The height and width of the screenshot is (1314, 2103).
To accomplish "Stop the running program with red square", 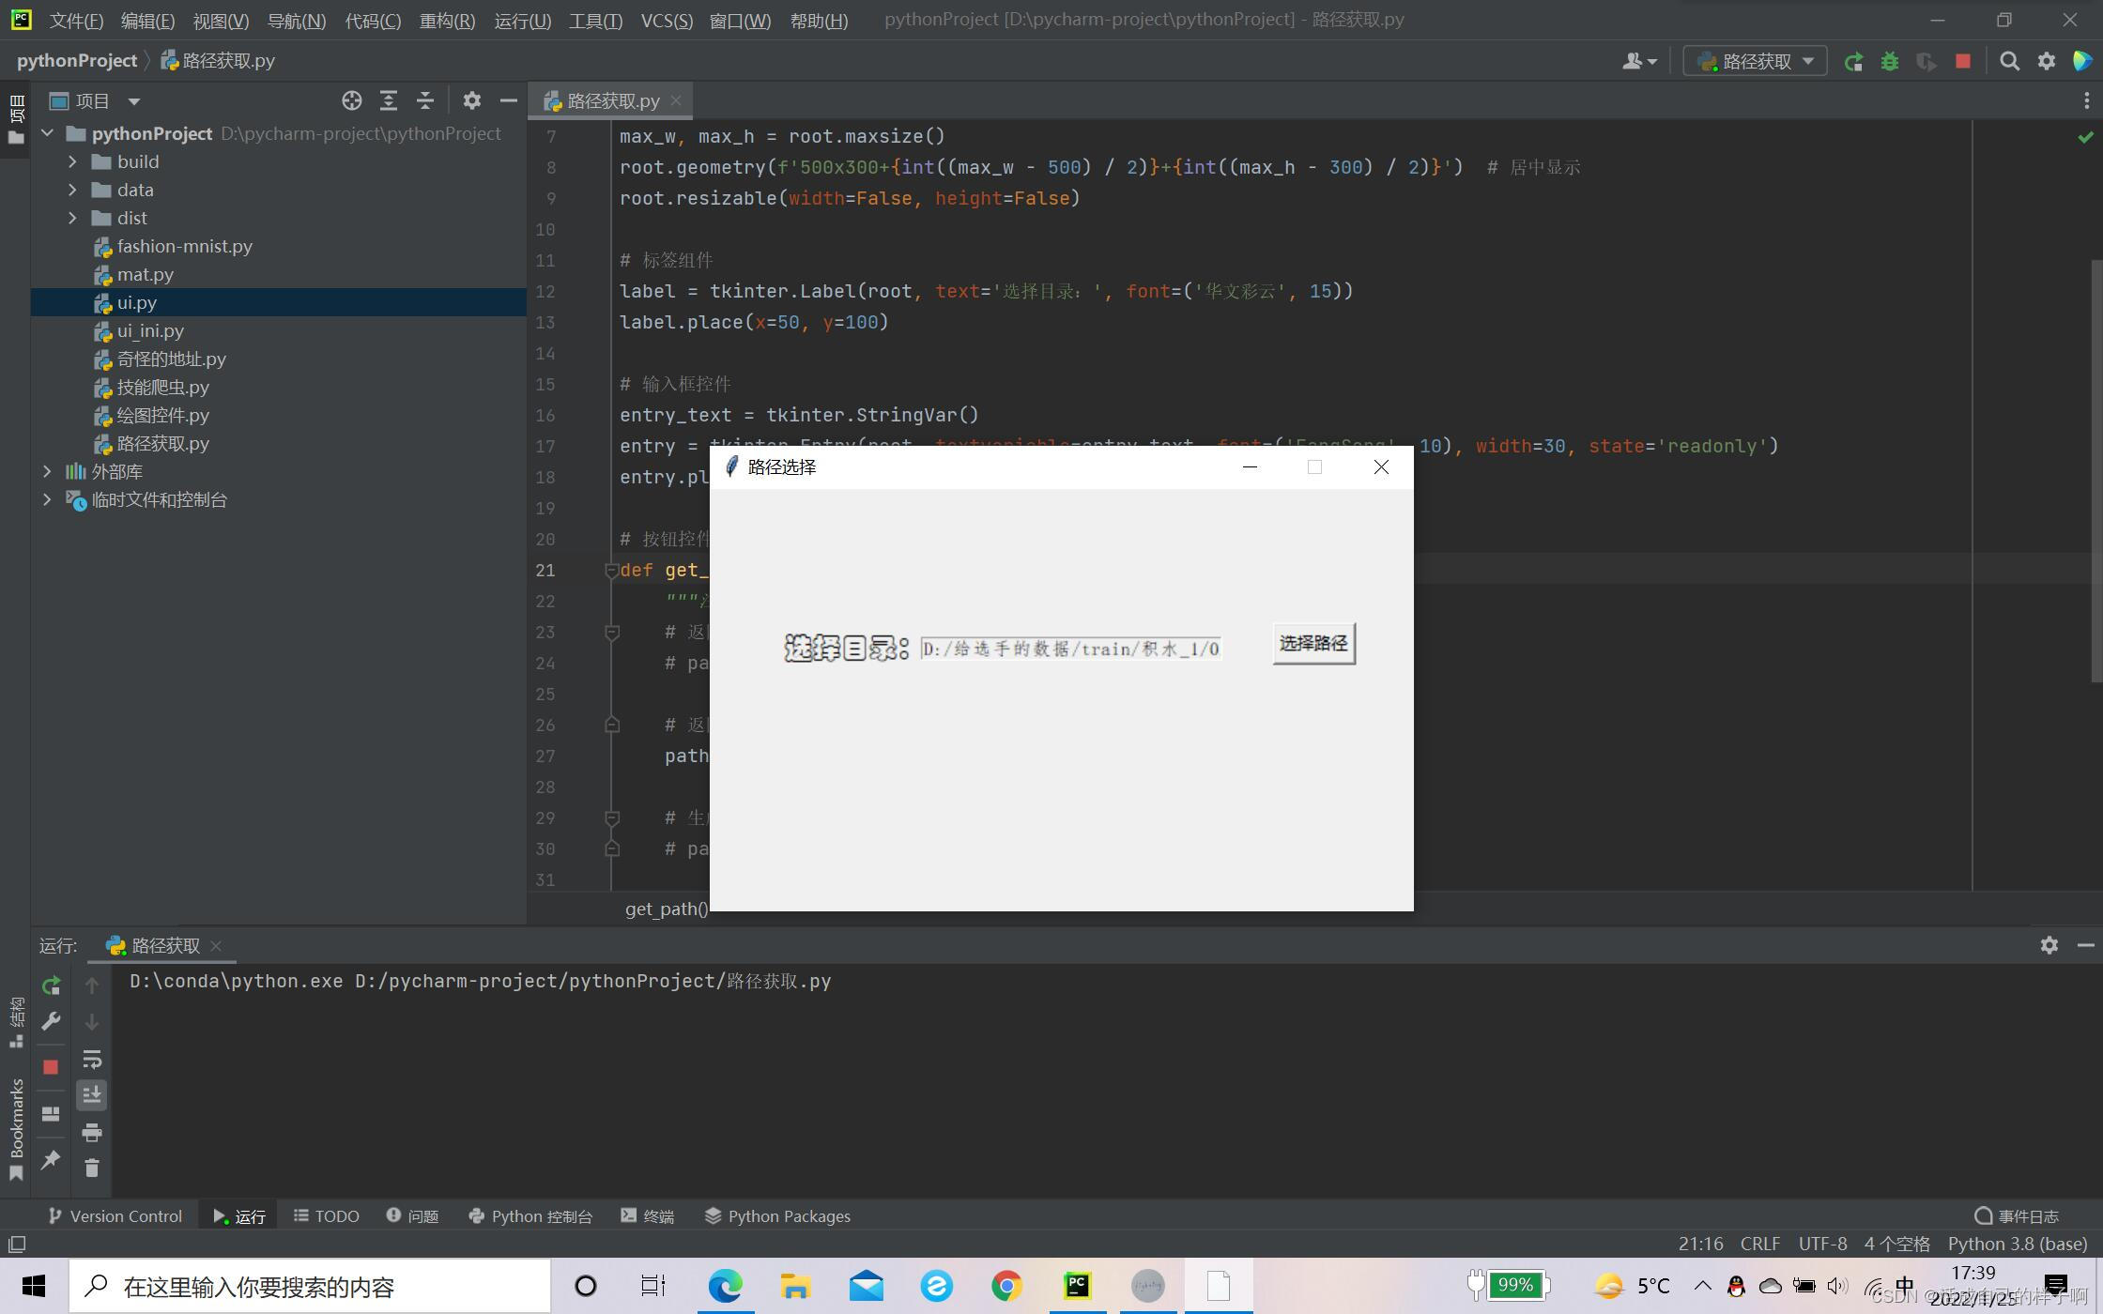I will [x=1963, y=62].
